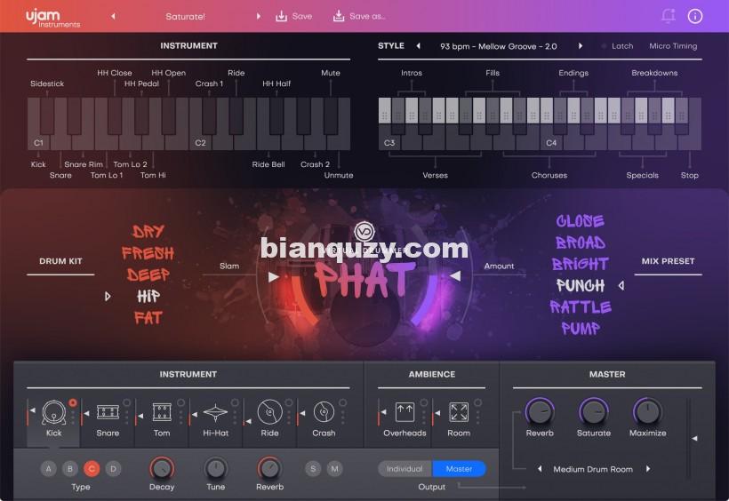Adjust the Tune knob
This screenshot has height=501, width=729.
[x=216, y=468]
